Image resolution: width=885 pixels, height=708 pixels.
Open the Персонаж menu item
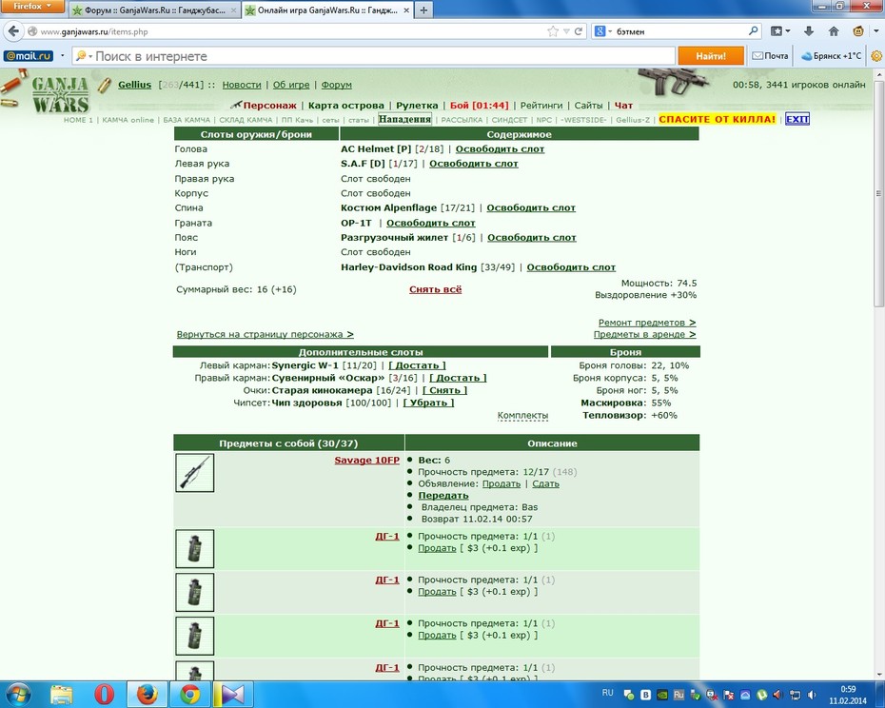pos(269,105)
